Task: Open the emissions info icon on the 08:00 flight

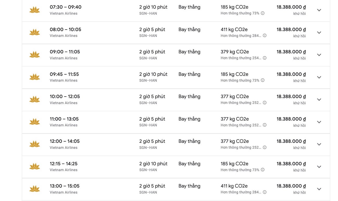Action: point(265,36)
